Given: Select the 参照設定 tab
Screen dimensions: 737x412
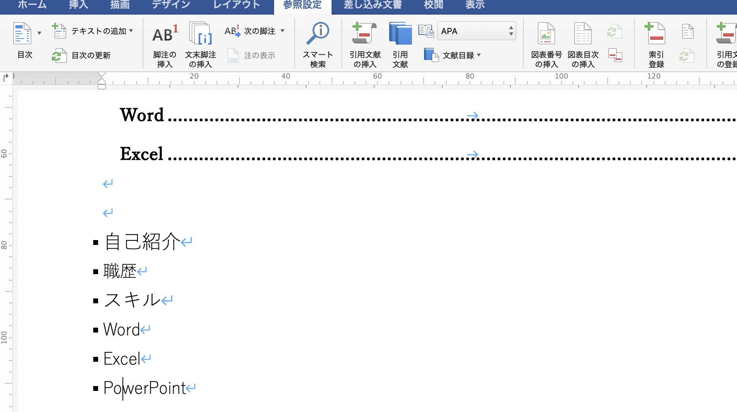Looking at the screenshot, I should [x=302, y=6].
